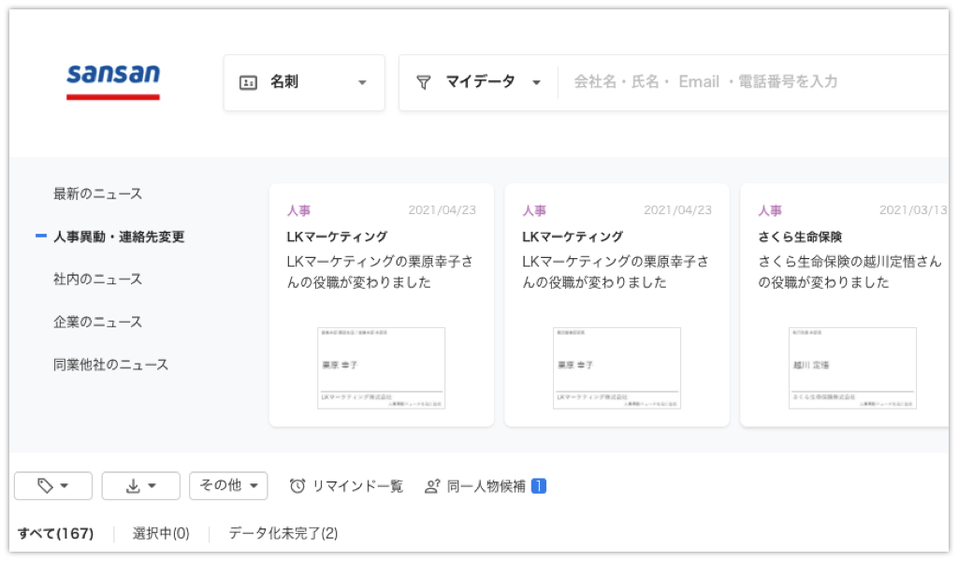Expand the マイデータ dropdown arrow

point(536,82)
